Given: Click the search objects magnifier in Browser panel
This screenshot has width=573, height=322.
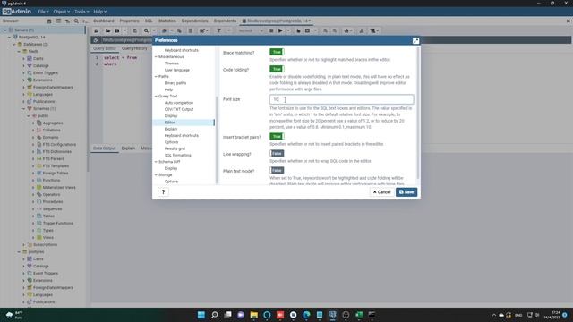Looking at the screenshot, I should (76, 21).
